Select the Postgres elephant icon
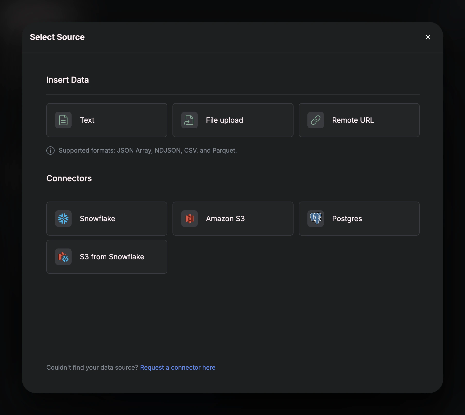 tap(316, 219)
